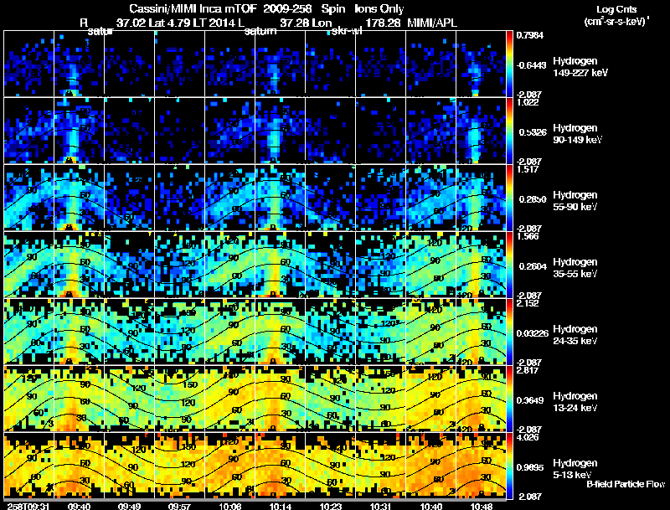Click the -0.6443 colorbar midpoint value
This screenshot has width=670, height=510.
coord(531,65)
